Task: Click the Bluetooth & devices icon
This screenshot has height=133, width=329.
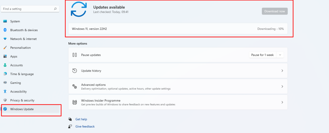Action: 5,30
